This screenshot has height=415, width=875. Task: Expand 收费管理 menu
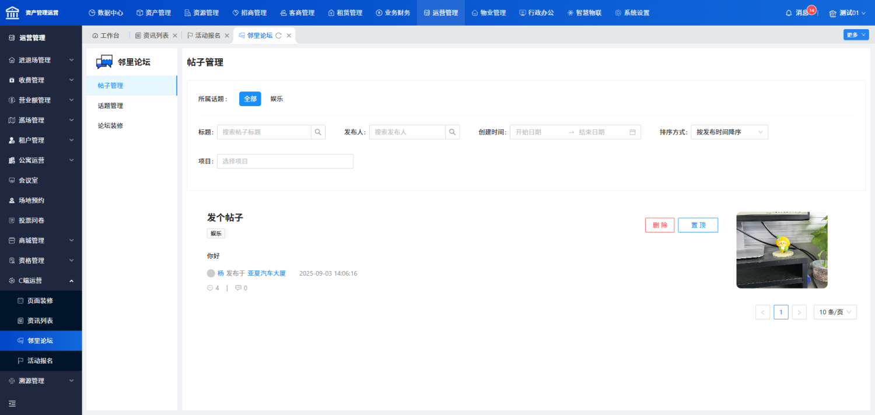41,80
